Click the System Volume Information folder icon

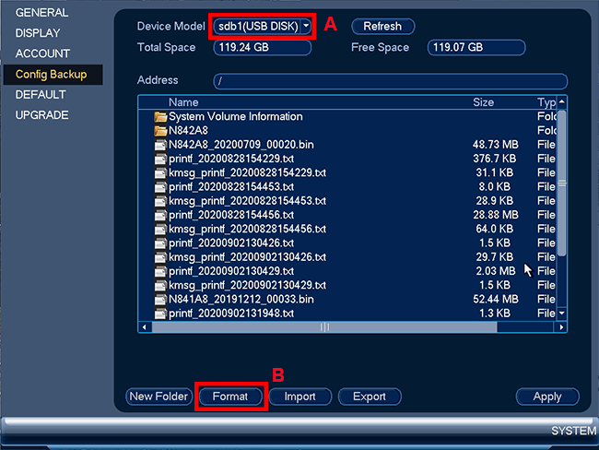click(x=160, y=117)
